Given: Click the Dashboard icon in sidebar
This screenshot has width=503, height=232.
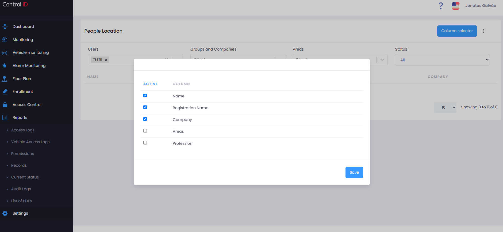Looking at the screenshot, I should pyautogui.click(x=5, y=26).
